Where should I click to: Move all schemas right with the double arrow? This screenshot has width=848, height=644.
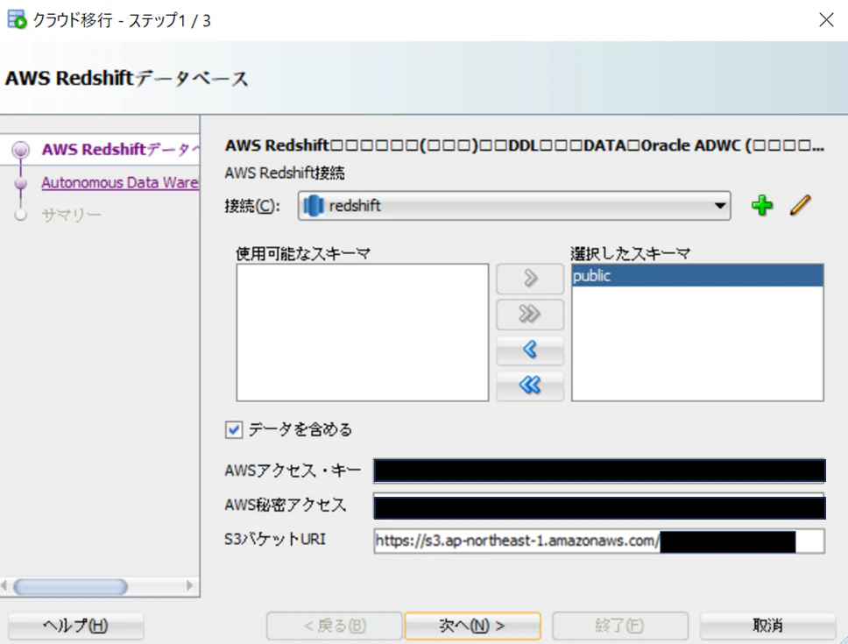[x=530, y=315]
